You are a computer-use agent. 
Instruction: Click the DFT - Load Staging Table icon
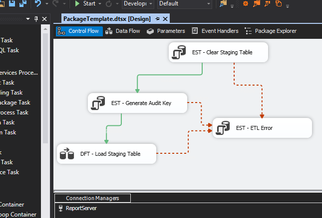[66, 154]
